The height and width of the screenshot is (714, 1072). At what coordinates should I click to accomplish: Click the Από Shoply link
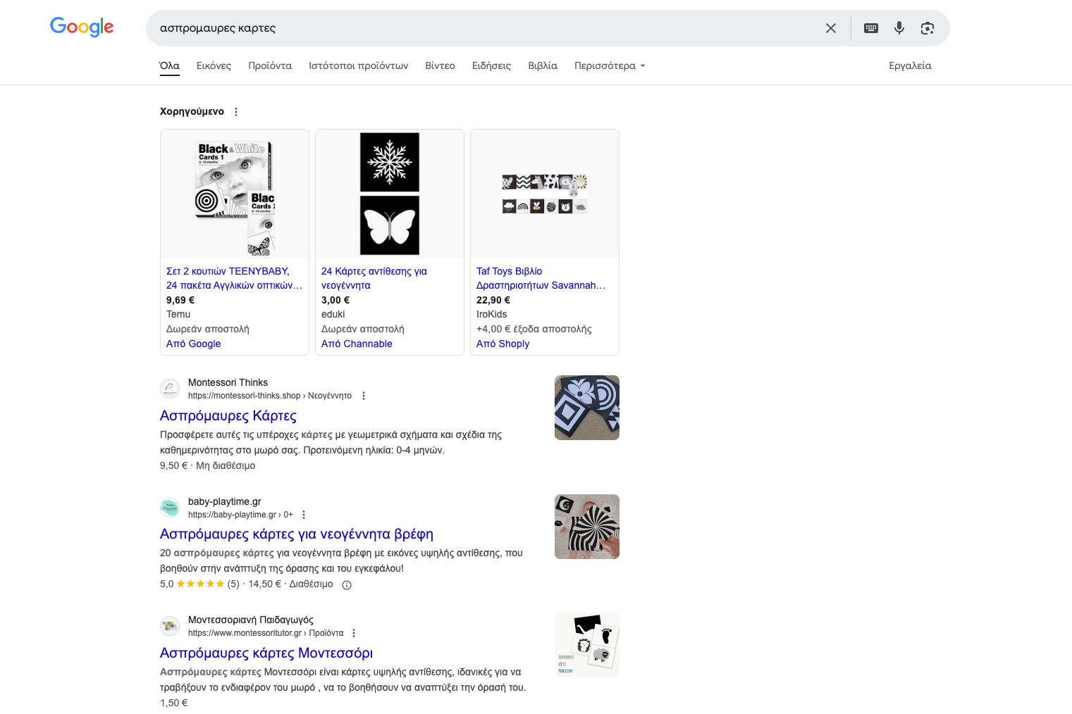point(503,344)
